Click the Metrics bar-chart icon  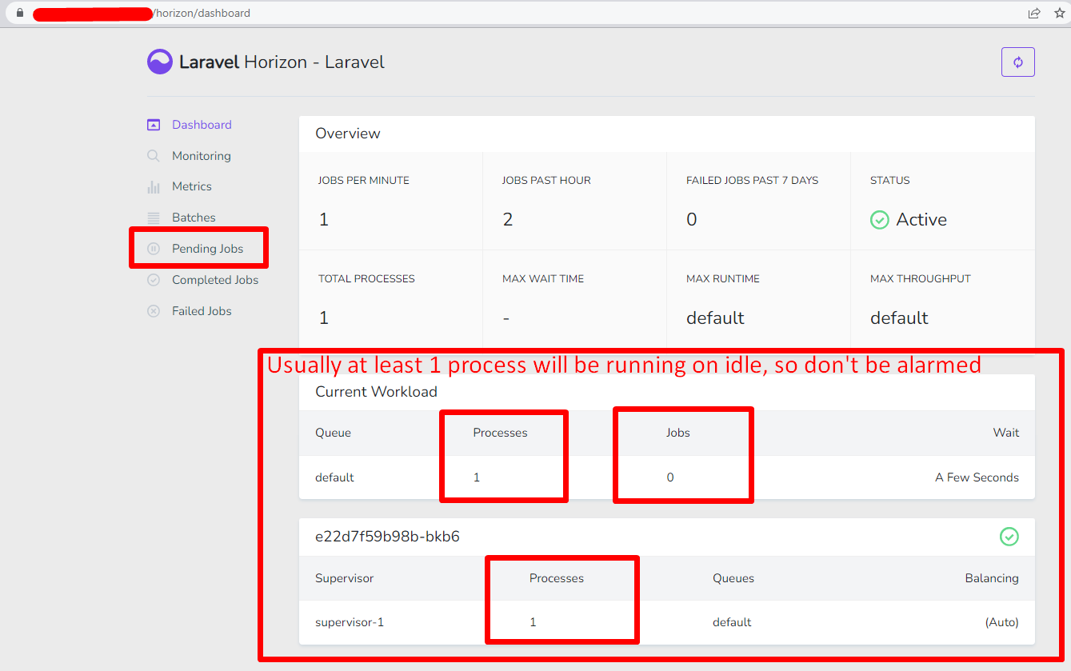tap(153, 186)
